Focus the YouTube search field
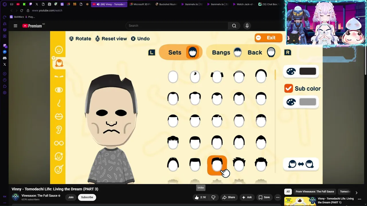 pos(177,26)
